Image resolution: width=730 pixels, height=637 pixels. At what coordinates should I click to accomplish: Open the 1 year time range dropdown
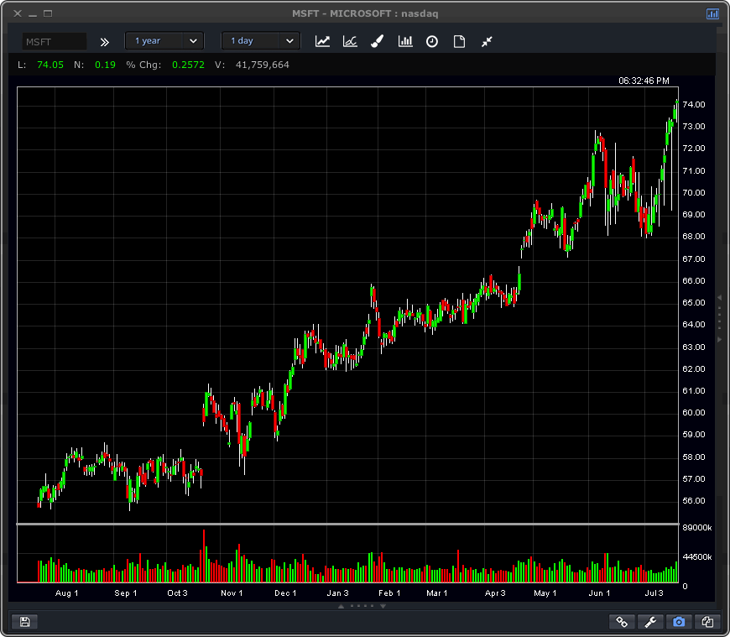tap(164, 41)
